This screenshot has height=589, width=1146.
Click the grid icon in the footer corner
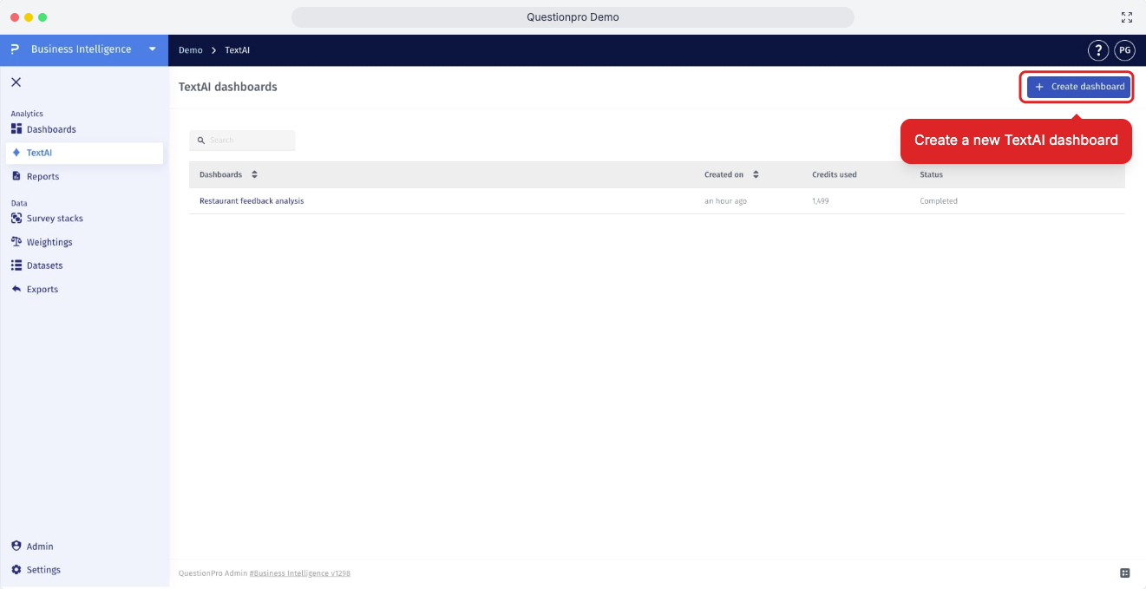click(1124, 573)
